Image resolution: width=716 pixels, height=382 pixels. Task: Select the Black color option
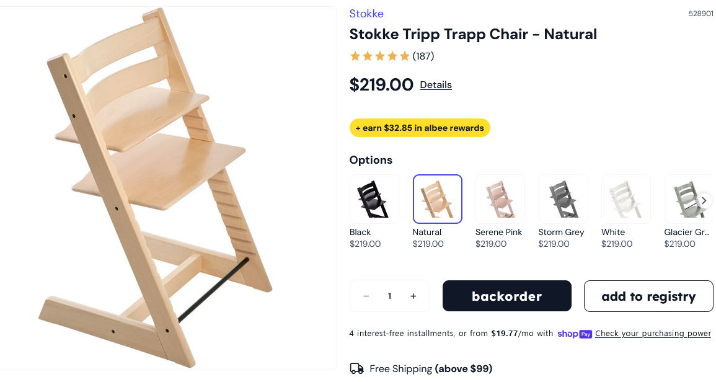374,199
